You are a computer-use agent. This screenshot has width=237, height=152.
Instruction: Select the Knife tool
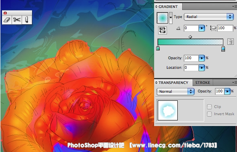point(27,20)
